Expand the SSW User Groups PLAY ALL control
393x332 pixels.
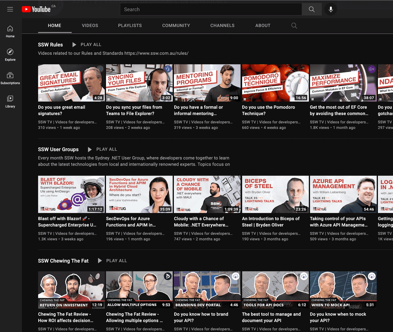coord(89,149)
